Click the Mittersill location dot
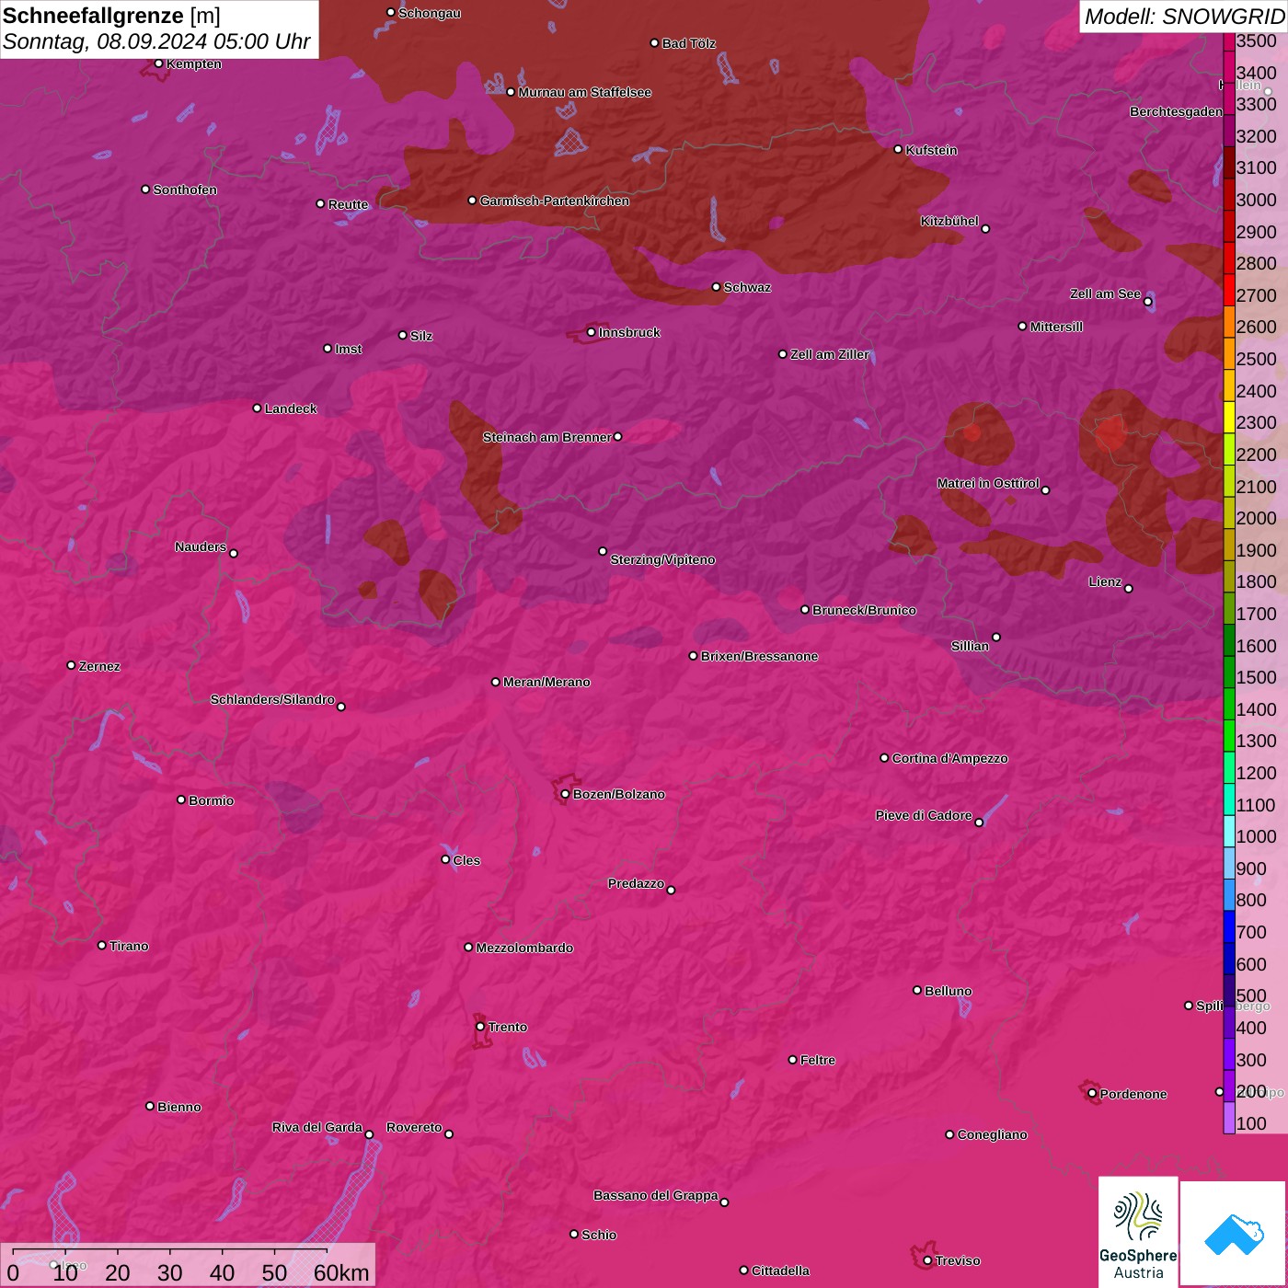 point(1022,326)
